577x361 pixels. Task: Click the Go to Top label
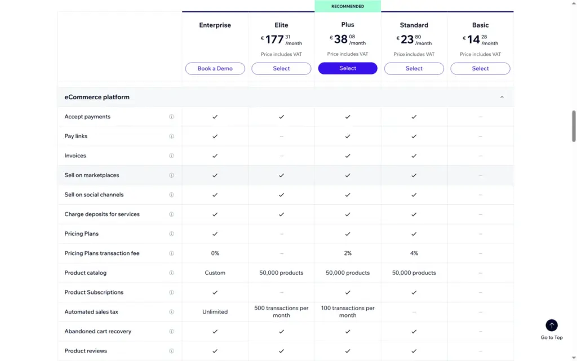click(551, 337)
